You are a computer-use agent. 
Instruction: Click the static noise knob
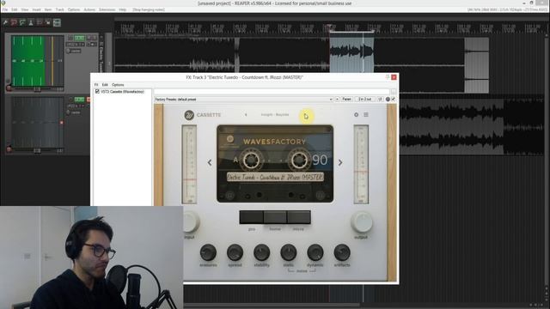[x=289, y=252]
